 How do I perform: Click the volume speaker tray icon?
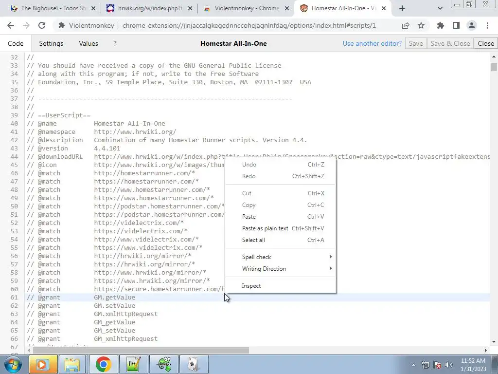point(449,365)
